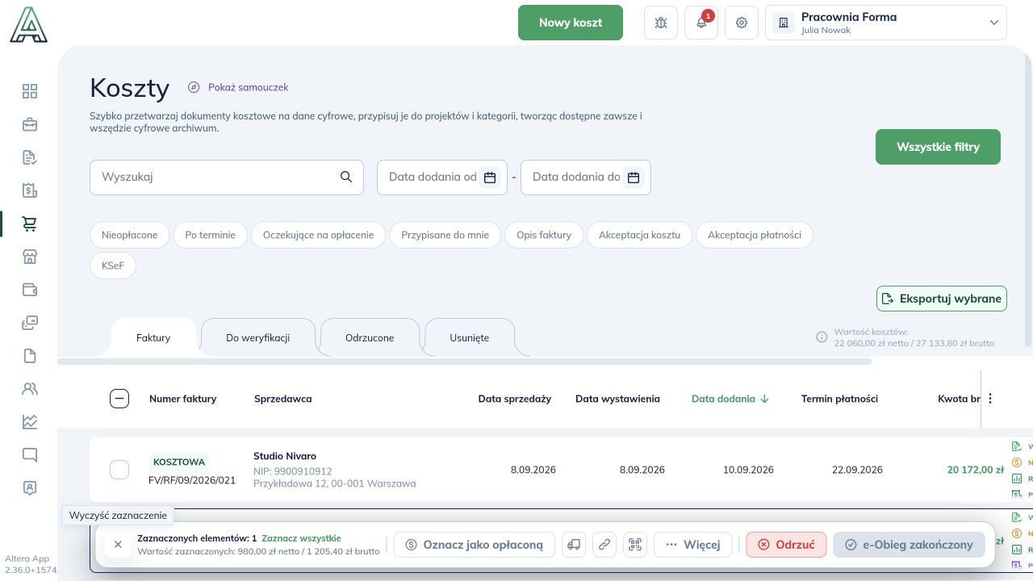Image resolution: width=1033 pixels, height=581 pixels.
Task: Click the QR code icon in action bar
Action: point(635,545)
